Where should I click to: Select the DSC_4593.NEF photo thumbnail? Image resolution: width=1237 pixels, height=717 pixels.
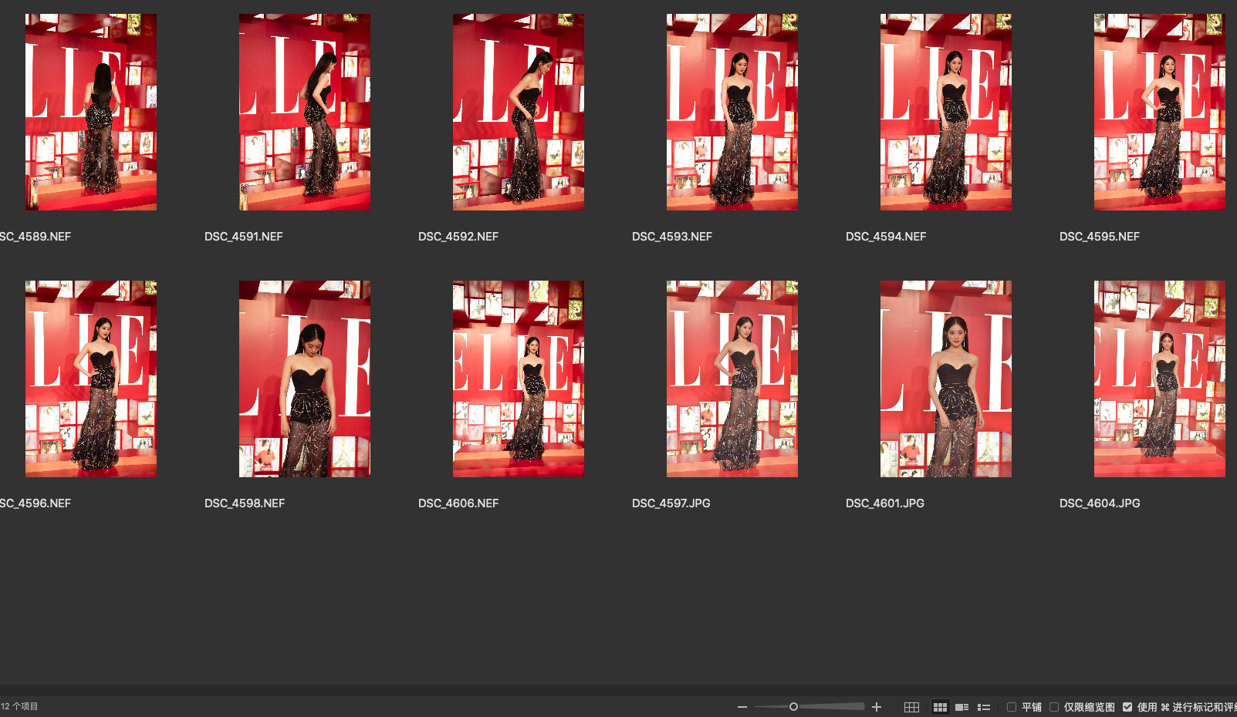click(732, 112)
